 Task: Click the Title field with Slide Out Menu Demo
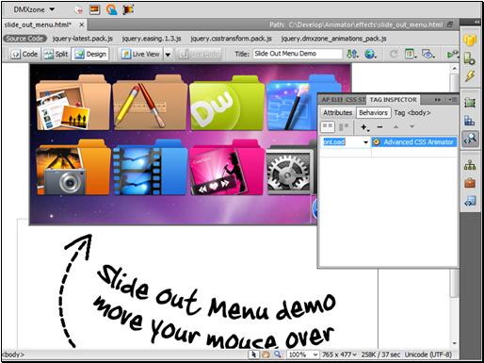[x=298, y=54]
